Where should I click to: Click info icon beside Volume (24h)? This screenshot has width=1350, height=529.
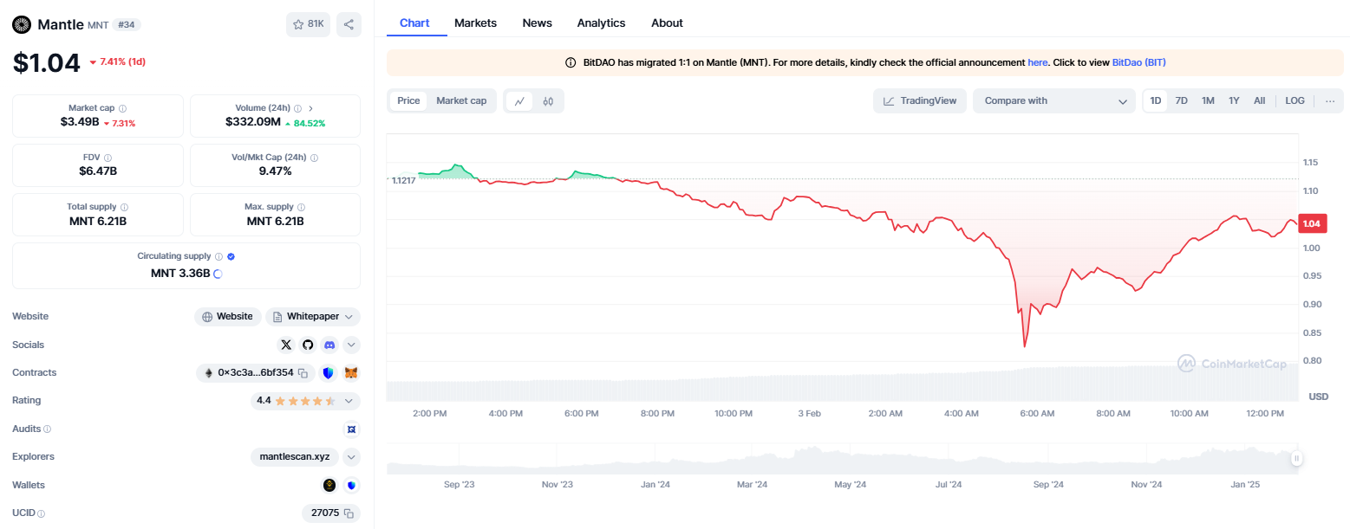[297, 108]
